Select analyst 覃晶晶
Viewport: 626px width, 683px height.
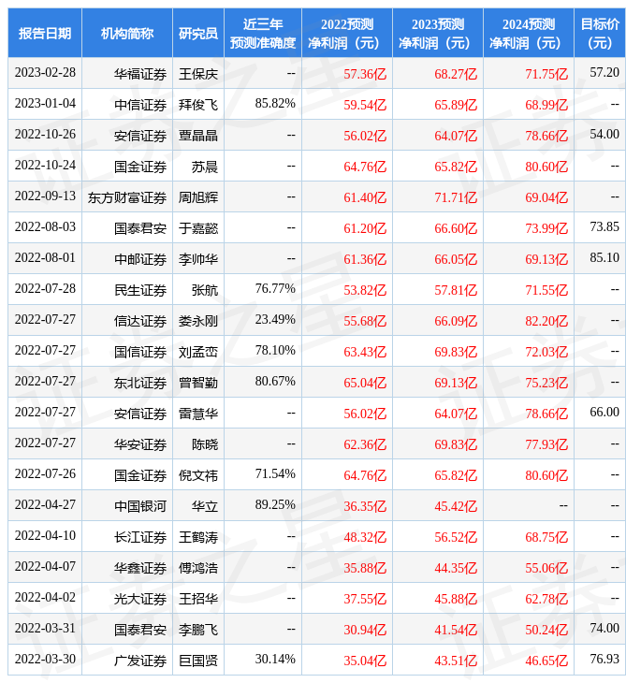[198, 136]
